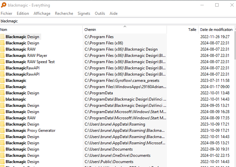The image size is (236, 167).
Task: Click date 2023-07-31 11:58
Action: (x=215, y=81)
